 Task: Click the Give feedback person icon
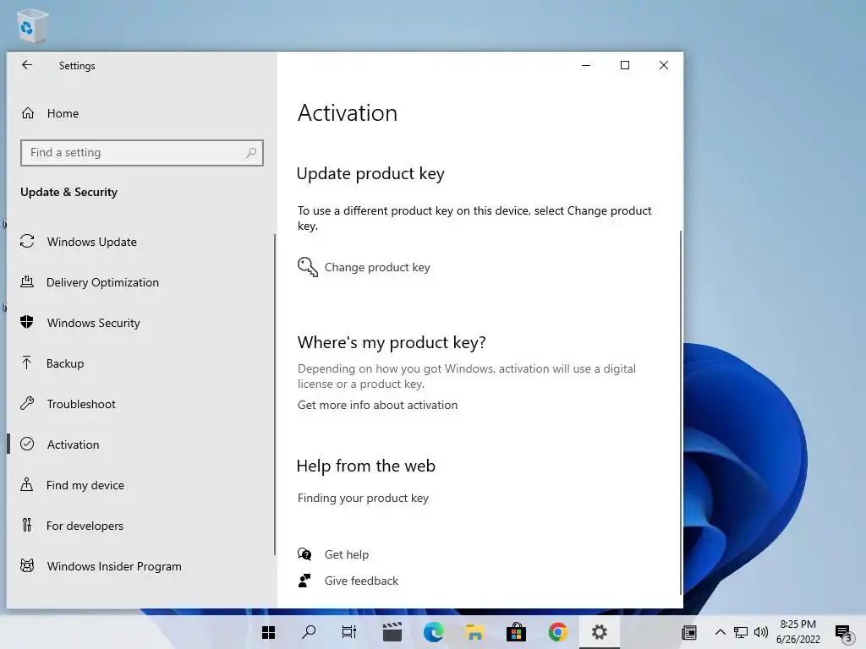tap(304, 581)
